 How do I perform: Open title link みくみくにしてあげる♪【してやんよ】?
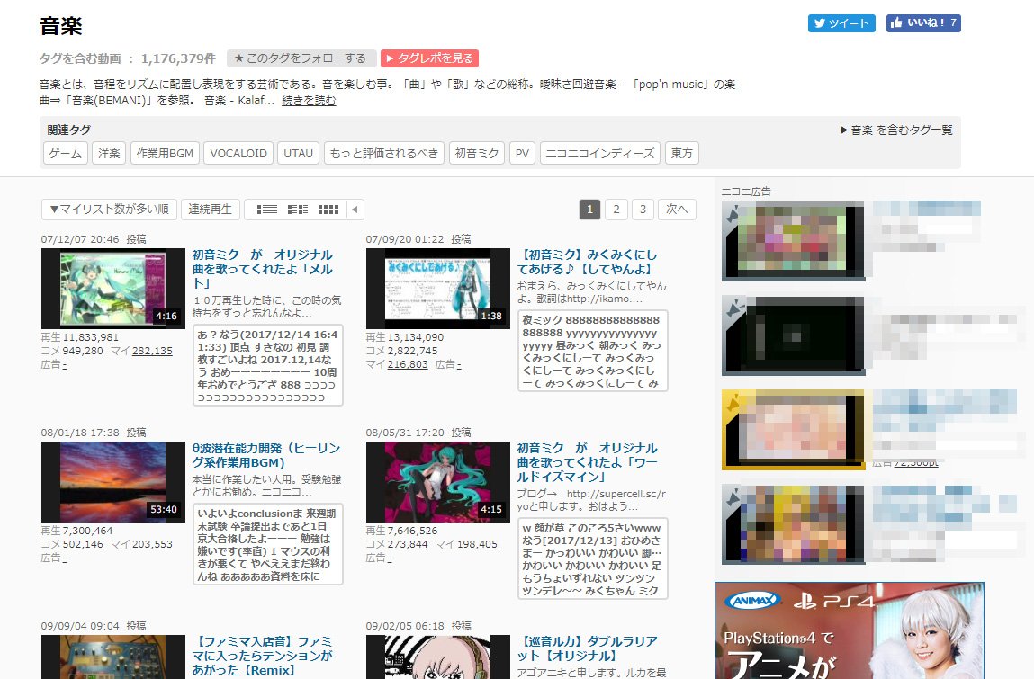(x=588, y=262)
